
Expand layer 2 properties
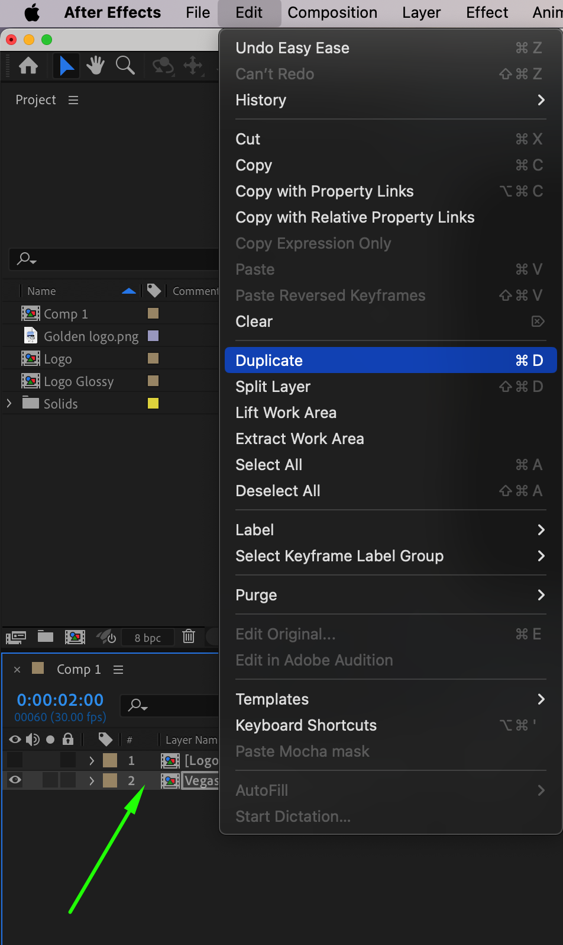pyautogui.click(x=92, y=781)
